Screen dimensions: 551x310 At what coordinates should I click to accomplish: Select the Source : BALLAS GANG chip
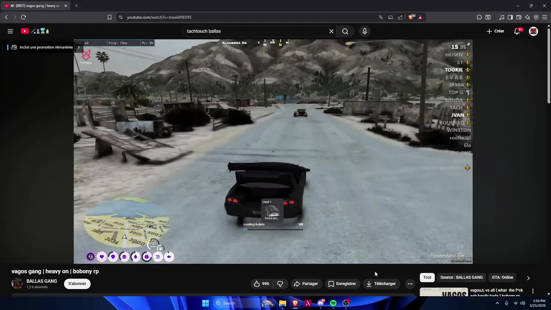click(x=461, y=278)
